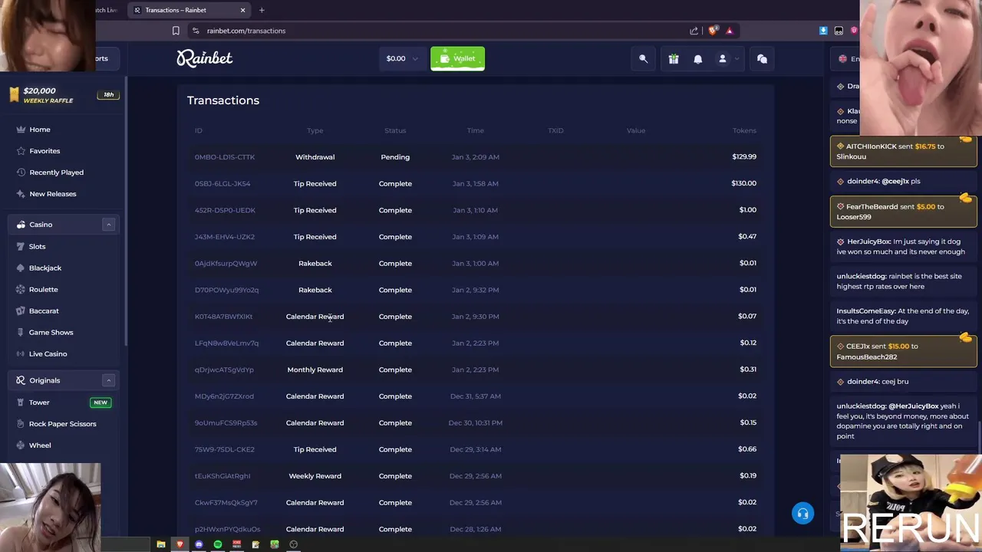Open the notifications bell icon
Screen dimensions: 982x552
point(698,58)
